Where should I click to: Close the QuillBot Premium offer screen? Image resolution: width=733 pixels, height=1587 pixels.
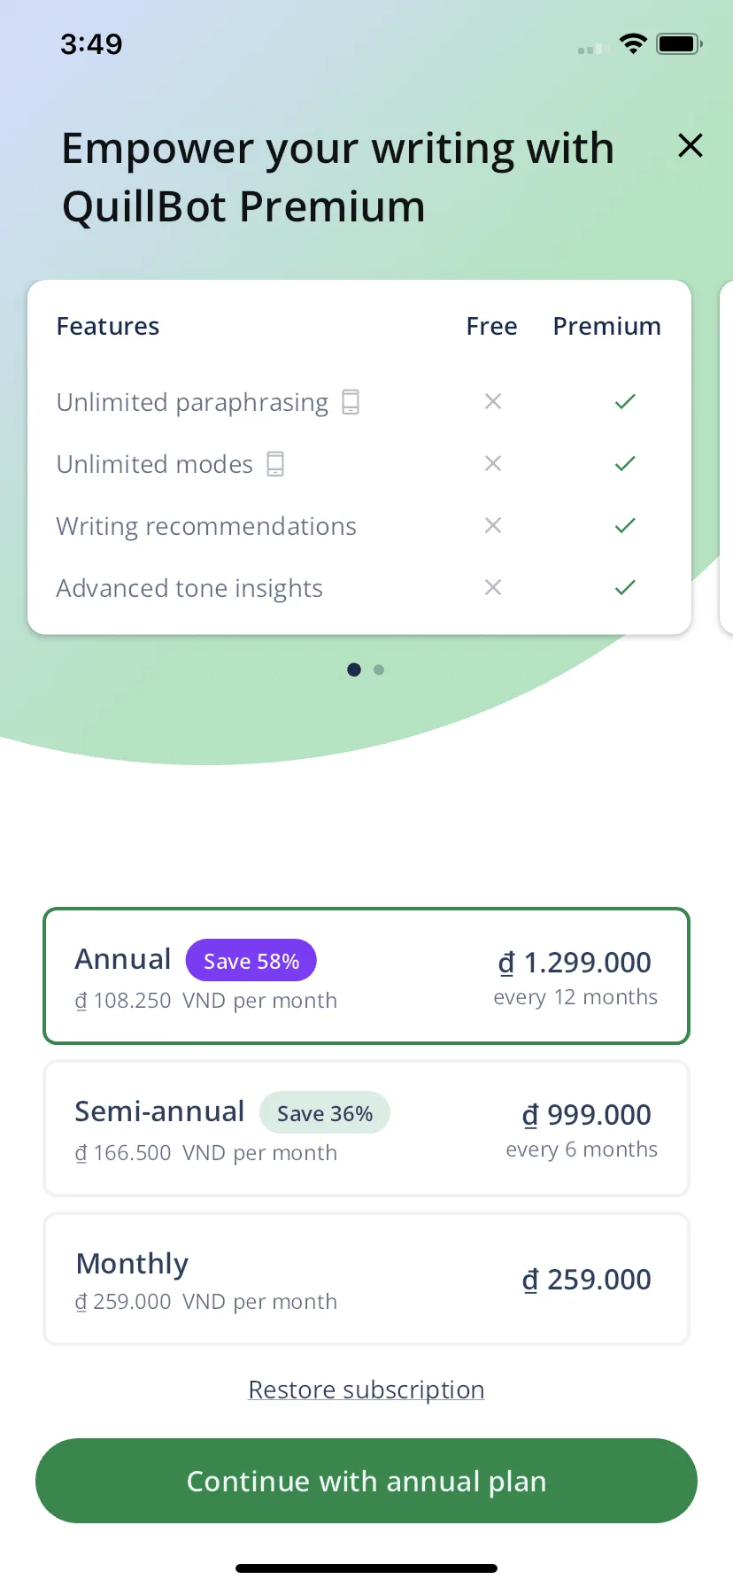(x=690, y=145)
